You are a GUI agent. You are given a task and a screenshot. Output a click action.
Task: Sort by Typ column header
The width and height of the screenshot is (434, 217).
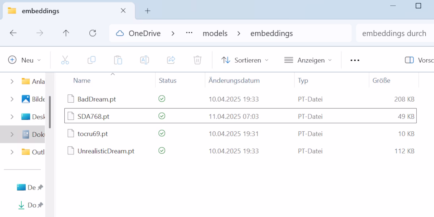pos(303,80)
